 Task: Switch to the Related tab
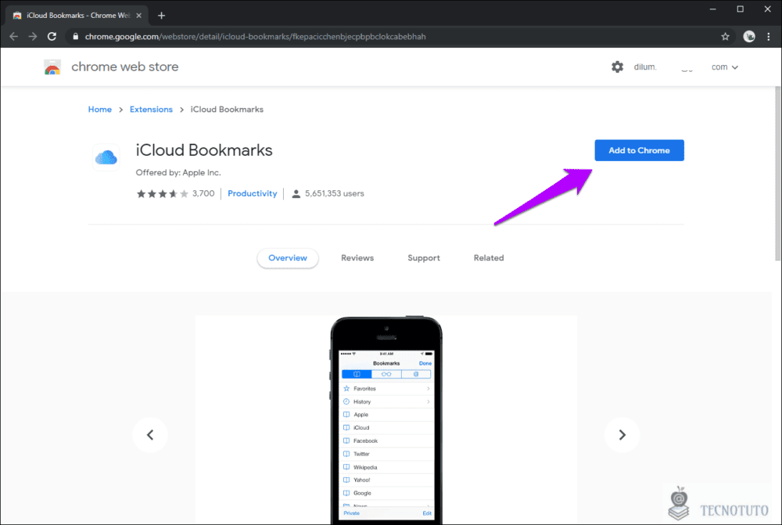pos(489,258)
